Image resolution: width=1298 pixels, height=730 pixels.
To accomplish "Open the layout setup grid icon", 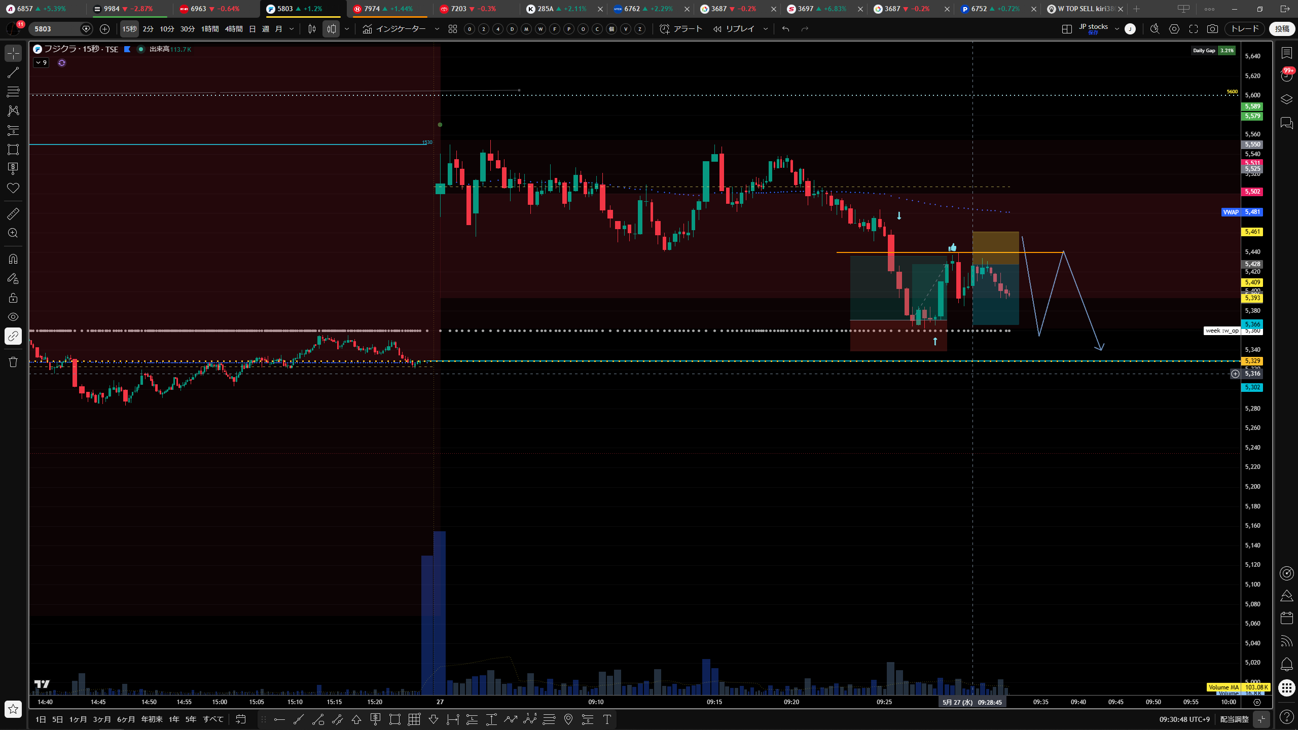I will pos(1067,29).
